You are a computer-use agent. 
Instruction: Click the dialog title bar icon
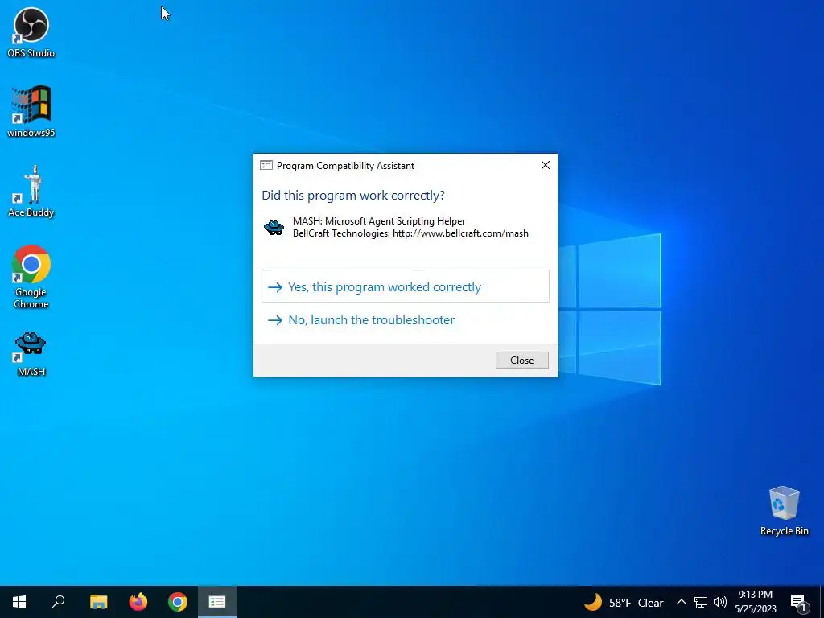tap(266, 166)
